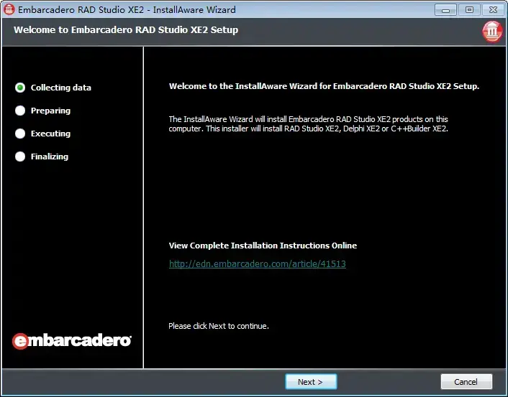Select the "Collecting data" step label
This screenshot has height=397, width=508.
[61, 88]
